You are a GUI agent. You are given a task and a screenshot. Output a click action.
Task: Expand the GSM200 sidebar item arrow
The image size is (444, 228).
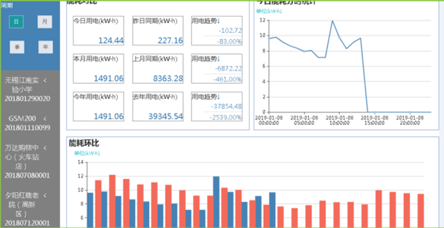click(45, 118)
